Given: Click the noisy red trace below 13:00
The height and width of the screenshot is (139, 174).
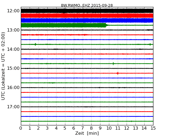Looking at the screenshot, I should [x=87, y=35].
